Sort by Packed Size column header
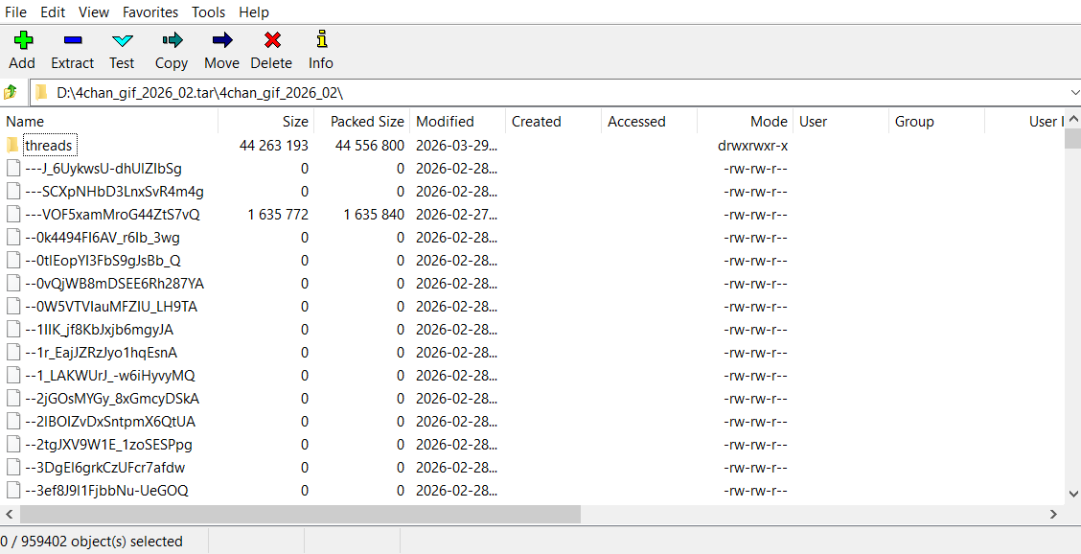1081x554 pixels. pos(362,122)
